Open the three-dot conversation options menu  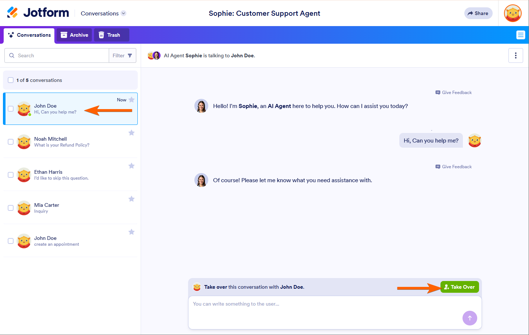(x=515, y=55)
